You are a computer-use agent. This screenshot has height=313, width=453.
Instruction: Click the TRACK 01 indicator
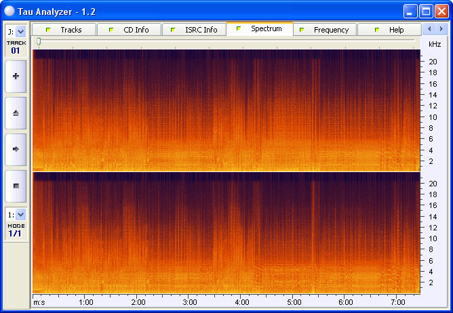[16, 47]
